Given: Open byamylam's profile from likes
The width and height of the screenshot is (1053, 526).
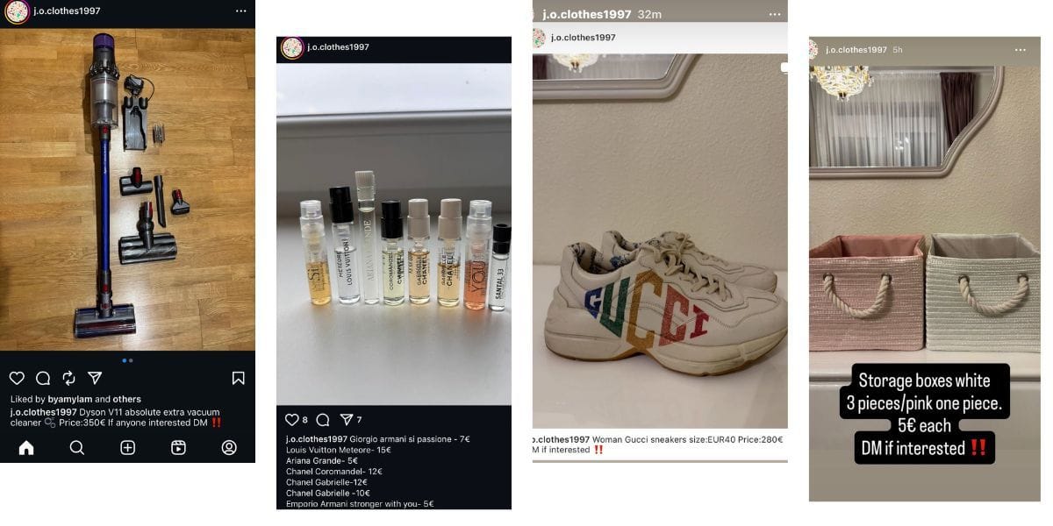Looking at the screenshot, I should click(70, 400).
